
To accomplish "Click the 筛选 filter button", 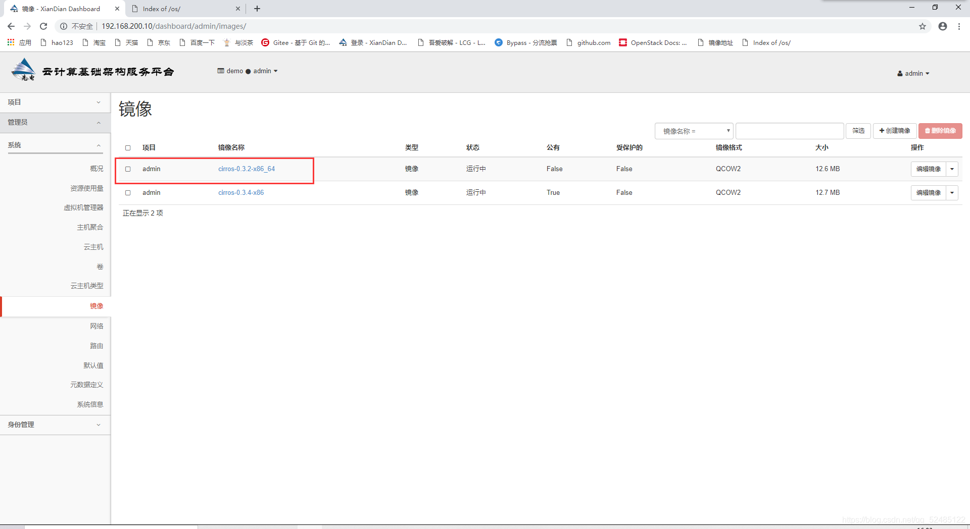I will tap(858, 131).
